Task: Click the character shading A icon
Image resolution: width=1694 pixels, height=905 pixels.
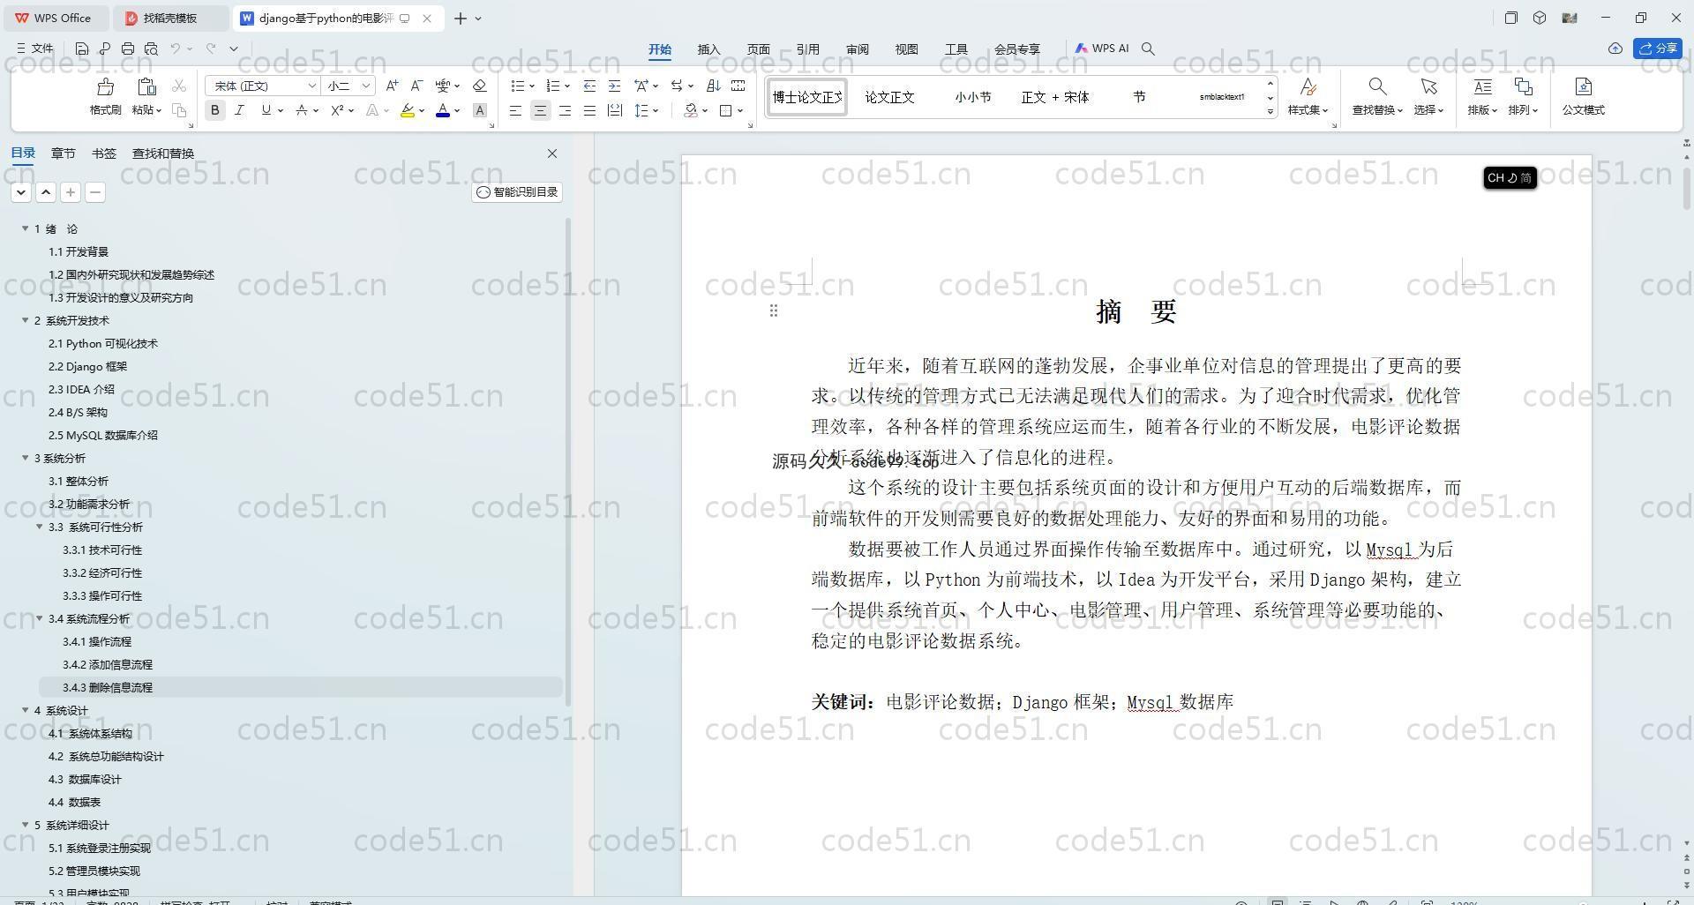Action: tap(479, 110)
